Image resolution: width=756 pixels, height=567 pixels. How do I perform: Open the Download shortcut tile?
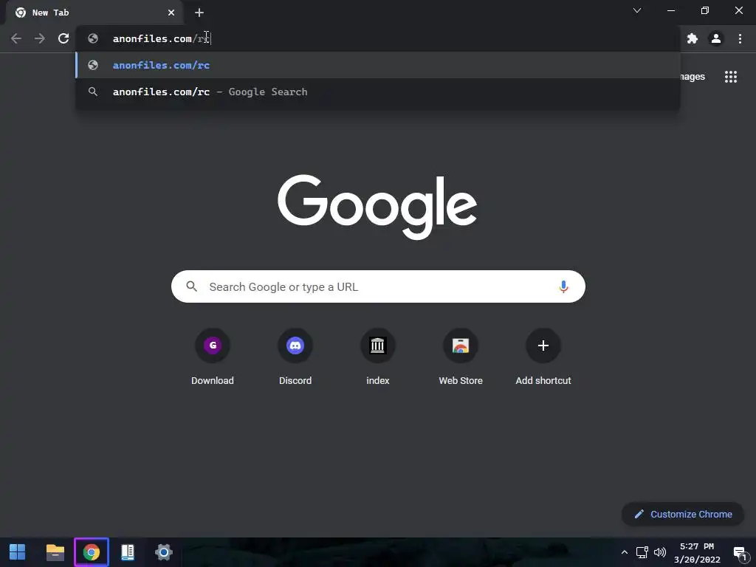coord(213,357)
